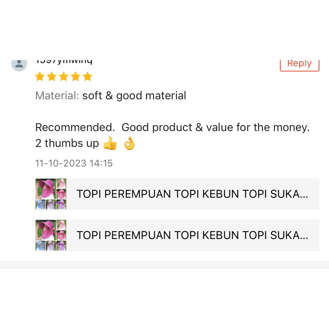Select the first rating star
329x329 pixels.
[39, 76]
